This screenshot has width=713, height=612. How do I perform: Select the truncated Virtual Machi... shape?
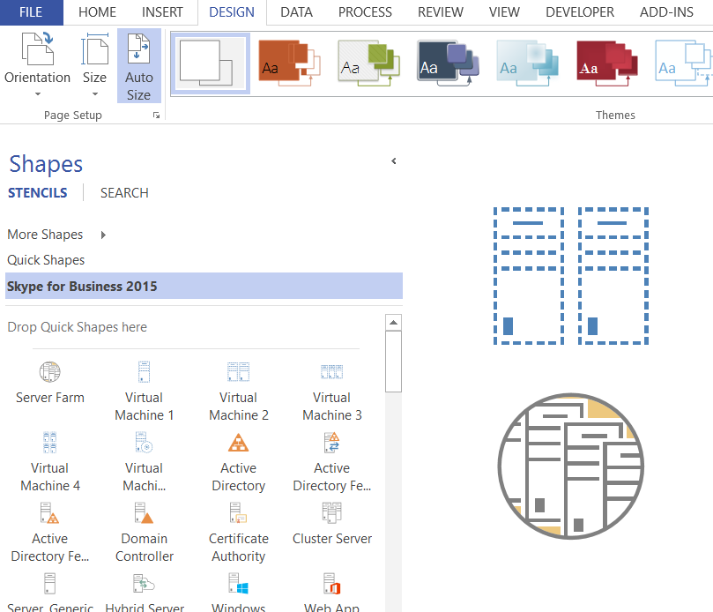[x=145, y=462]
